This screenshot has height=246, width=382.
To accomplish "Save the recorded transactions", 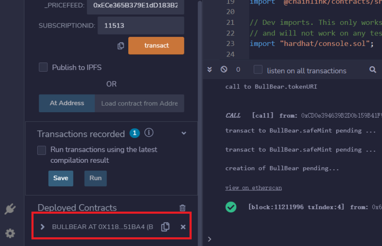I will [61, 178].
